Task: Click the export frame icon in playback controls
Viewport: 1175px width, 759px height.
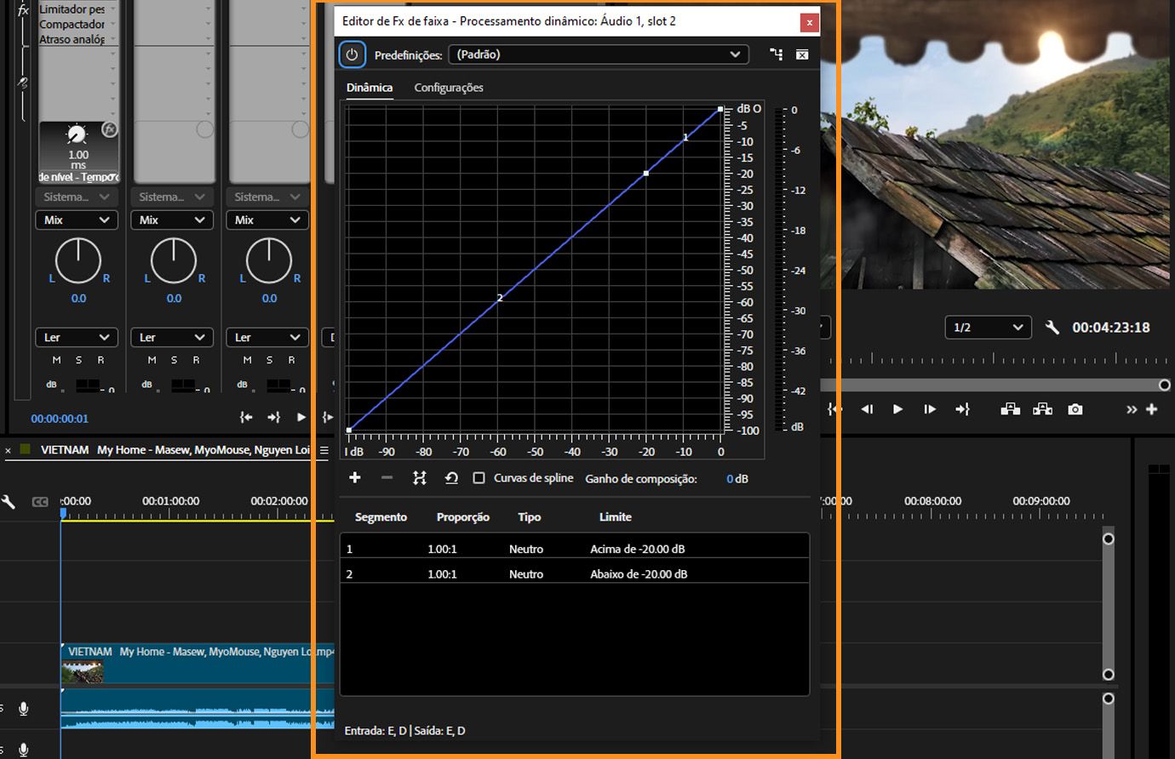Action: (1075, 409)
